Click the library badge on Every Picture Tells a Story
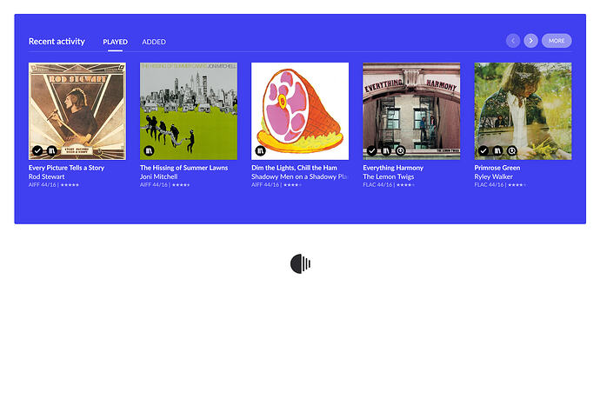The height and width of the screenshot is (412, 600). tap(51, 150)
